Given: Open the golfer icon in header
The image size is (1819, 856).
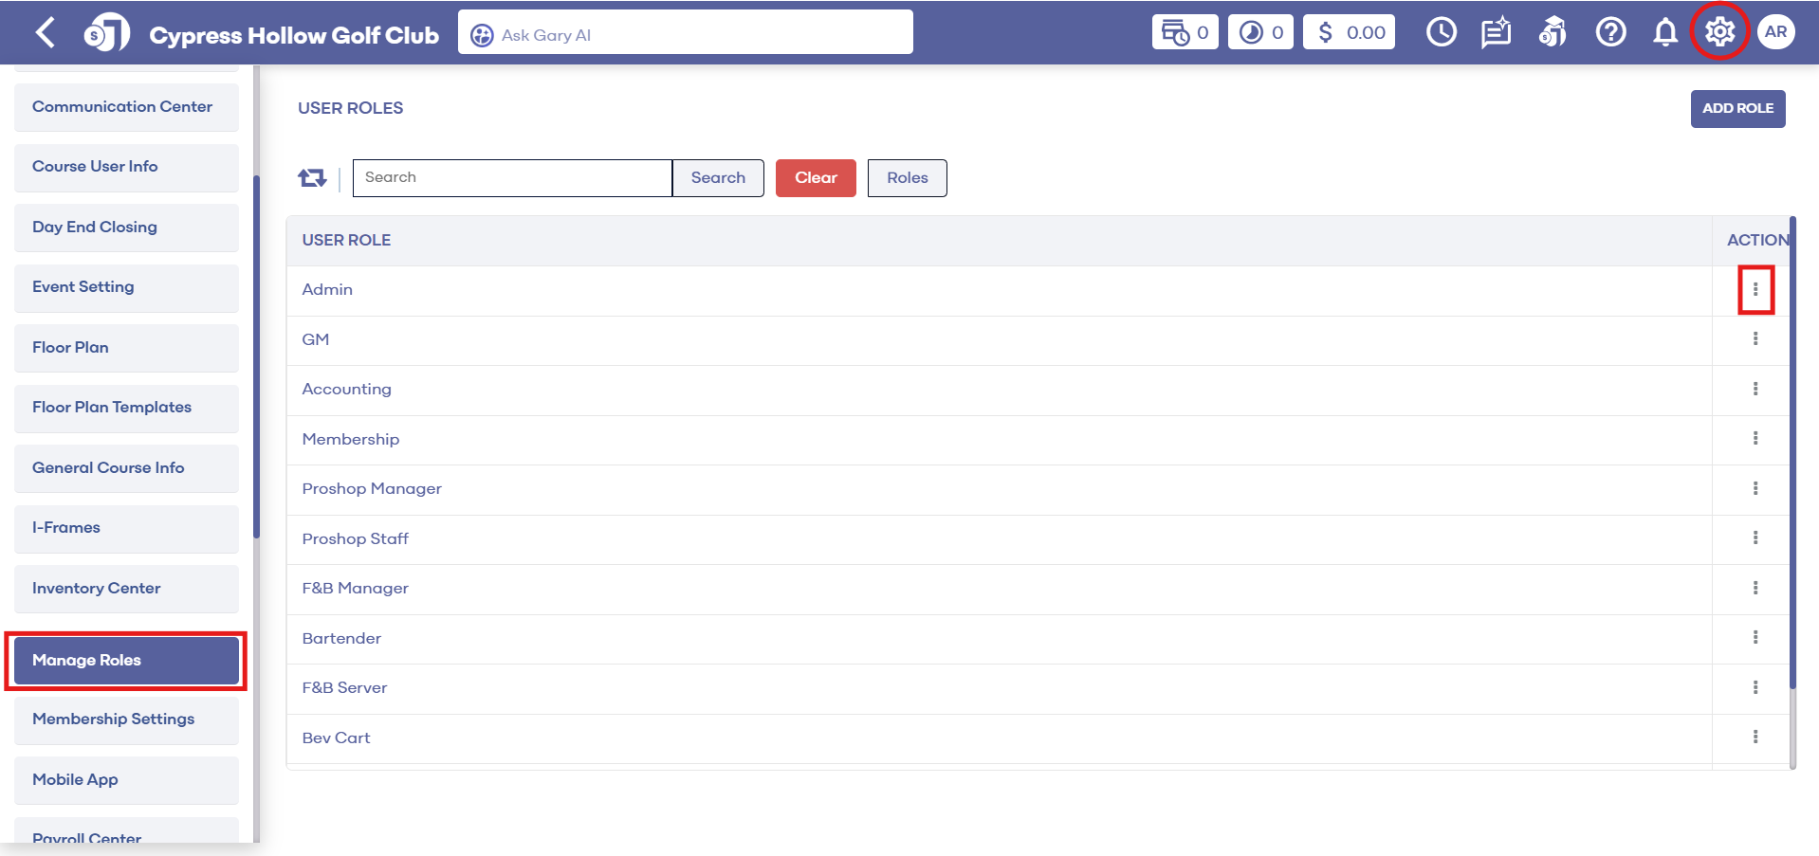Looking at the screenshot, I should (1553, 33).
